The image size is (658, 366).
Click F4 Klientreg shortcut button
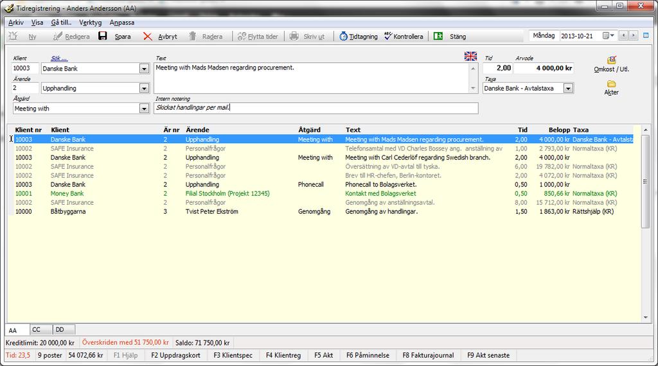coord(283,355)
